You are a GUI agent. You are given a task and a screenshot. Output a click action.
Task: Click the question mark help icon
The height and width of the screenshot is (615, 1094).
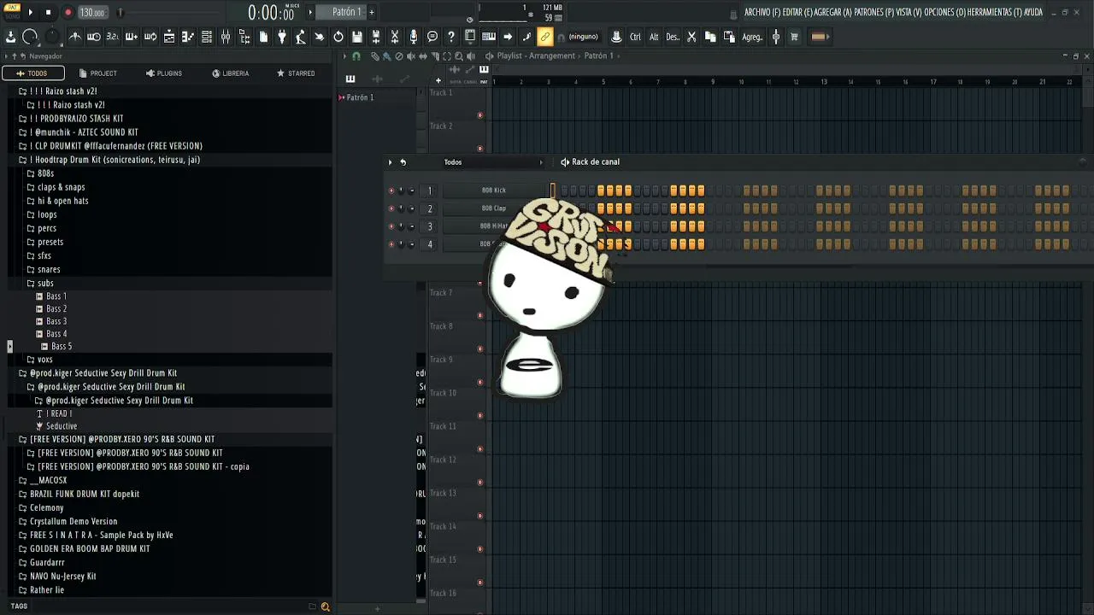tap(451, 37)
